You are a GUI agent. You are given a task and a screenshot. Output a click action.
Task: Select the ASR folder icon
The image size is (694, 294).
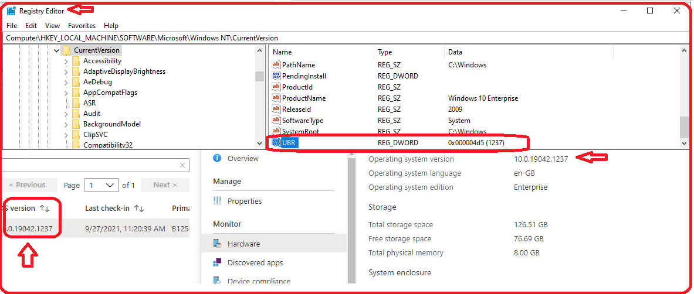pyautogui.click(x=76, y=103)
